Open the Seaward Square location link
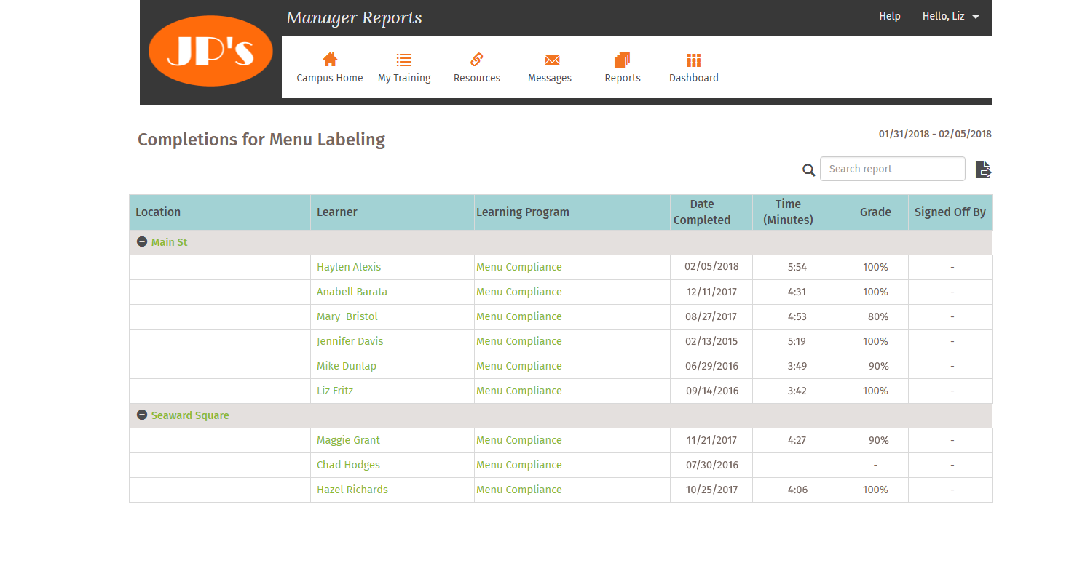 point(190,415)
